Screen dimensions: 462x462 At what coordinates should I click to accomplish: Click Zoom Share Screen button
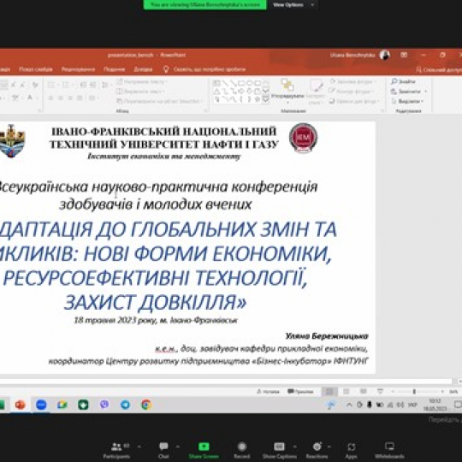point(204,451)
